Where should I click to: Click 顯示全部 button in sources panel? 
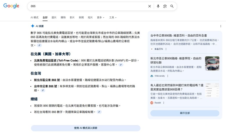coord(185,113)
